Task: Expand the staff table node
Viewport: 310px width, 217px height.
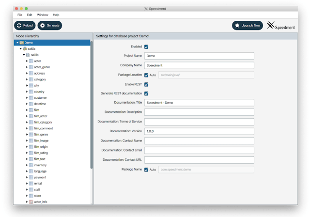Action: coord(27,189)
